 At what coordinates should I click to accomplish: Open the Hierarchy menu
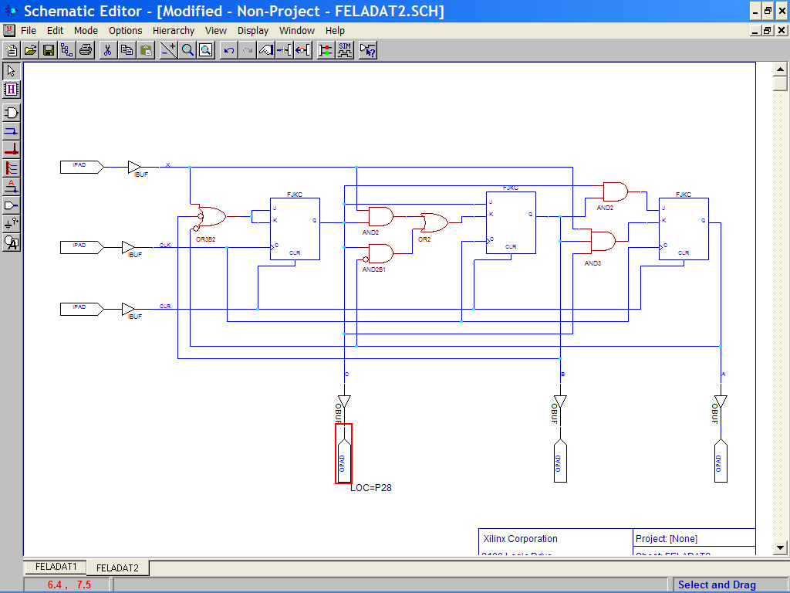[174, 31]
